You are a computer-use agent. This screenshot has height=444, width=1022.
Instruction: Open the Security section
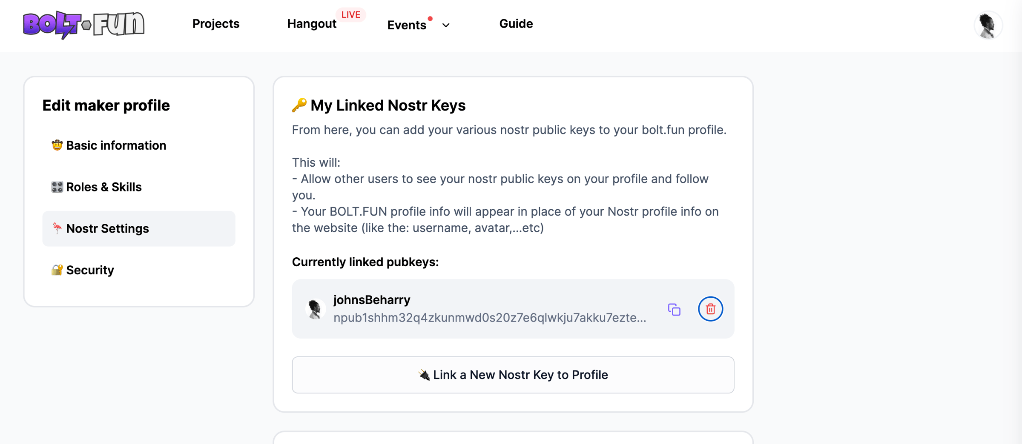pos(90,270)
